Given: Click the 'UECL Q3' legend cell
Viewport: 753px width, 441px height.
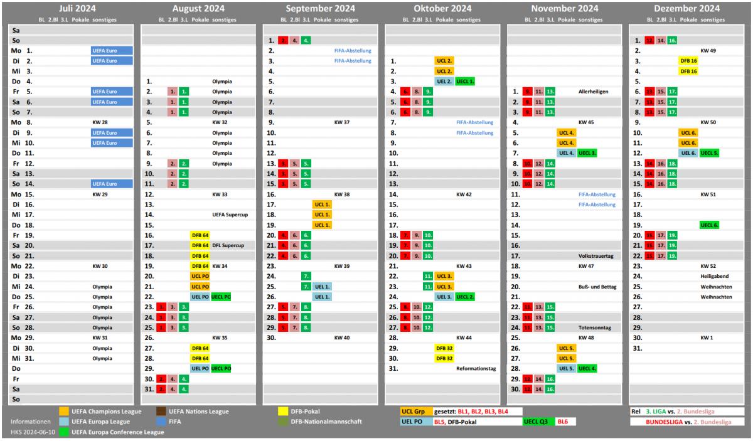Looking at the screenshot, I should [x=538, y=422].
